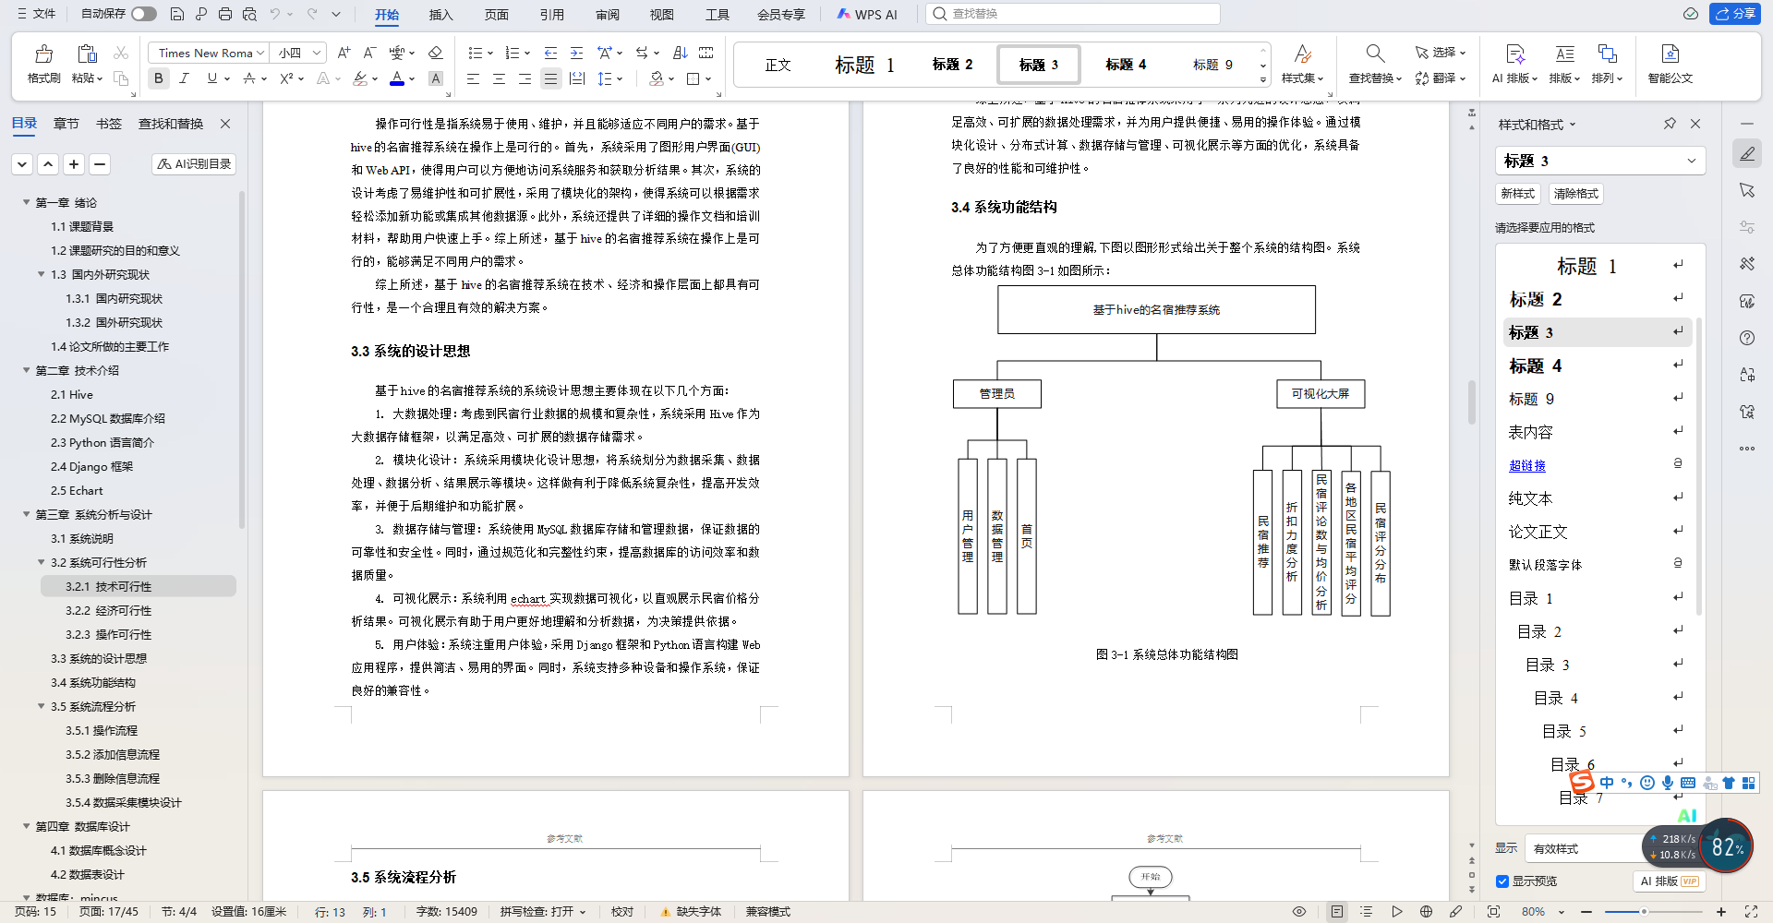Click the Smart Official Document icon

[1670, 54]
